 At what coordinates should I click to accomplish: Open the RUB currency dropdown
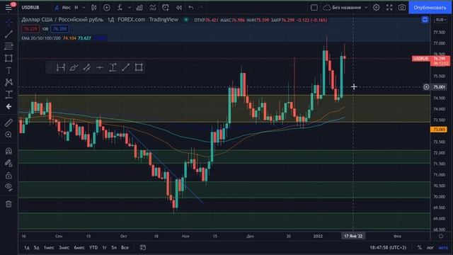pyautogui.click(x=440, y=20)
